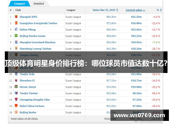Click Shanghai SIPG club crest

pyautogui.click(x=16, y=17)
